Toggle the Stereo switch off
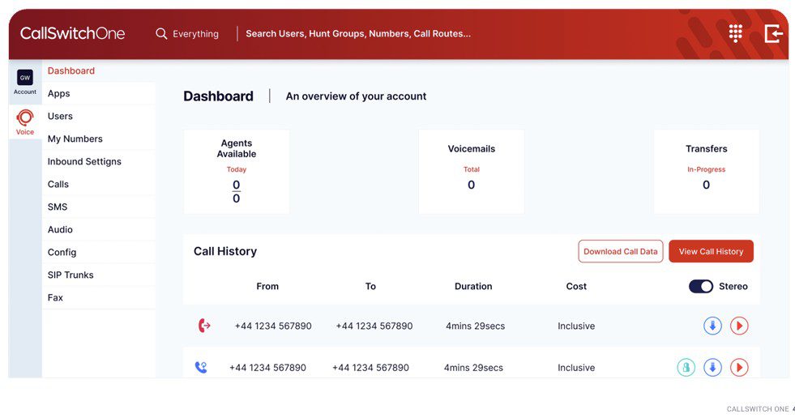 tap(701, 286)
